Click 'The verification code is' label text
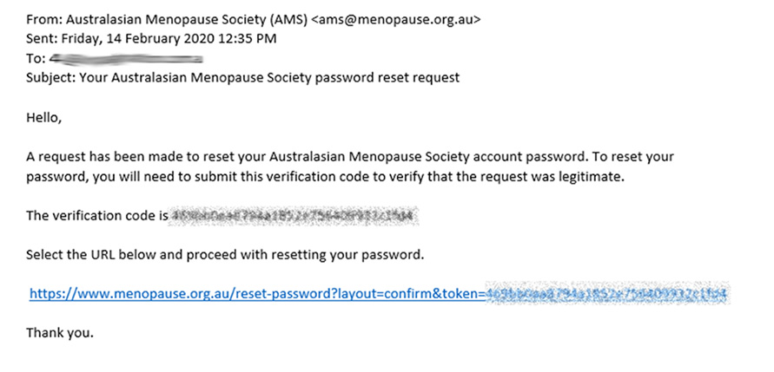This screenshot has height=372, width=774. coord(96,216)
